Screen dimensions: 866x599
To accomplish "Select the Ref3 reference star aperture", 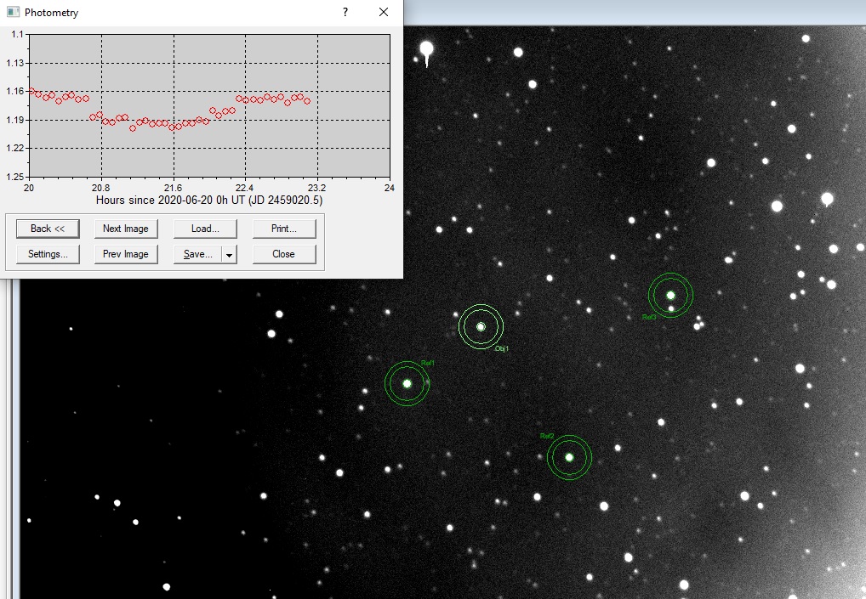I will (x=670, y=295).
